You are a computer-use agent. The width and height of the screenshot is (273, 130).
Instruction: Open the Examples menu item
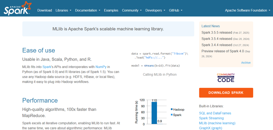tap(111, 10)
